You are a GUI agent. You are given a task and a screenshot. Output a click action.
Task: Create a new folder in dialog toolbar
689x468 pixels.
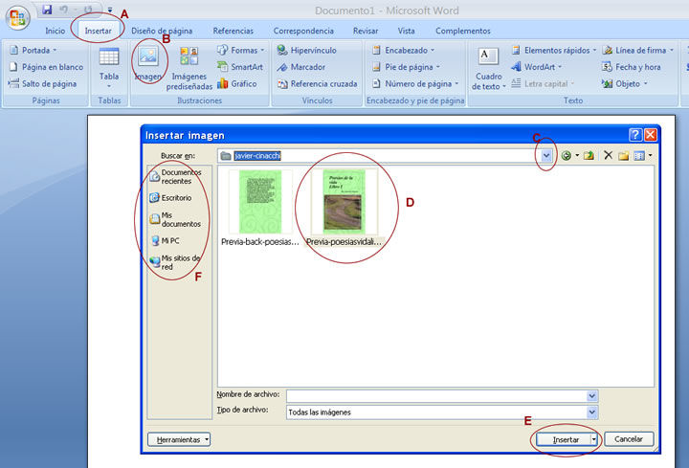pyautogui.click(x=623, y=155)
